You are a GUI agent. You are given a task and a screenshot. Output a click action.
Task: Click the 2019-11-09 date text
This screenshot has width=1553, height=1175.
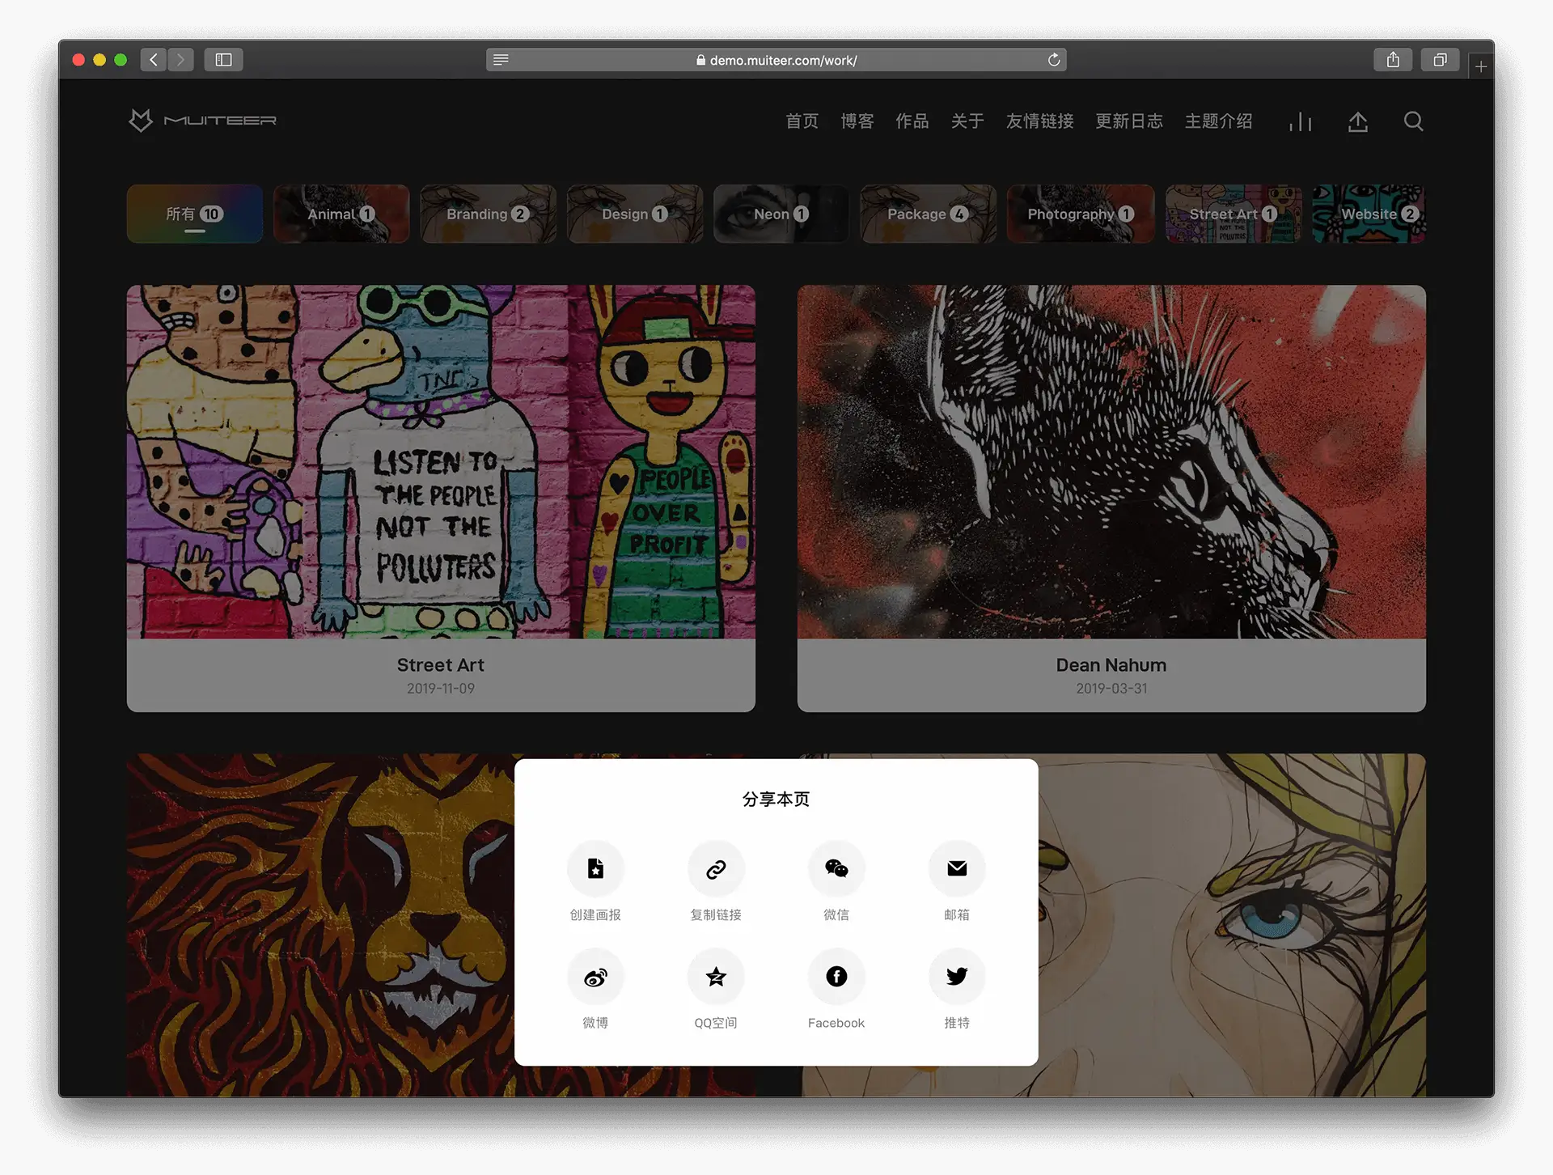441,689
